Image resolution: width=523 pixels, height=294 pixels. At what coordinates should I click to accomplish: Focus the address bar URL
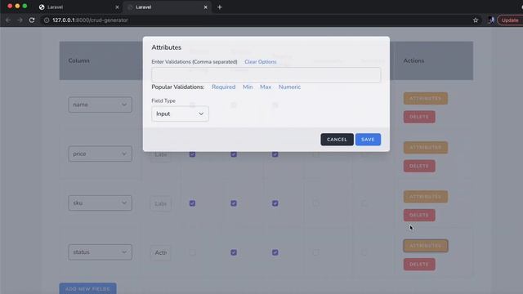point(90,20)
